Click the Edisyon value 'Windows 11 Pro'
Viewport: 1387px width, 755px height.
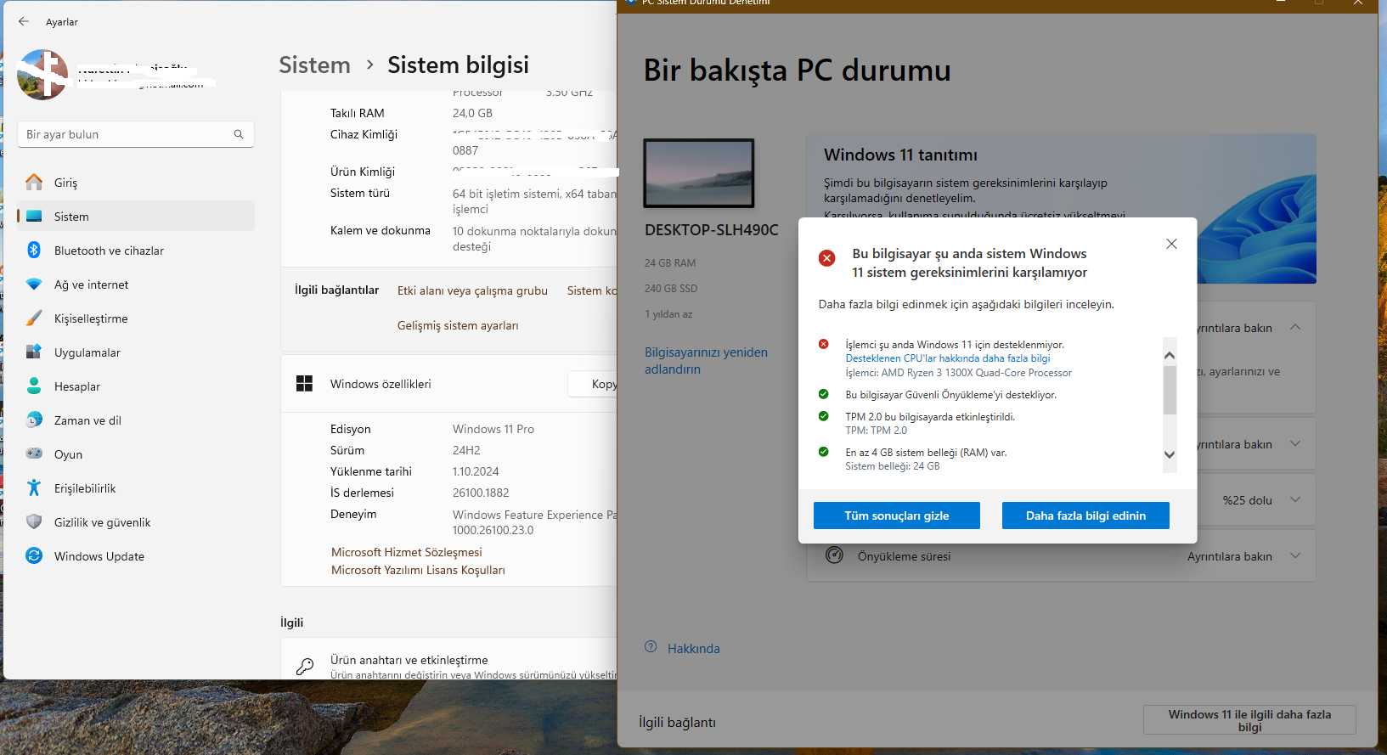493,429
